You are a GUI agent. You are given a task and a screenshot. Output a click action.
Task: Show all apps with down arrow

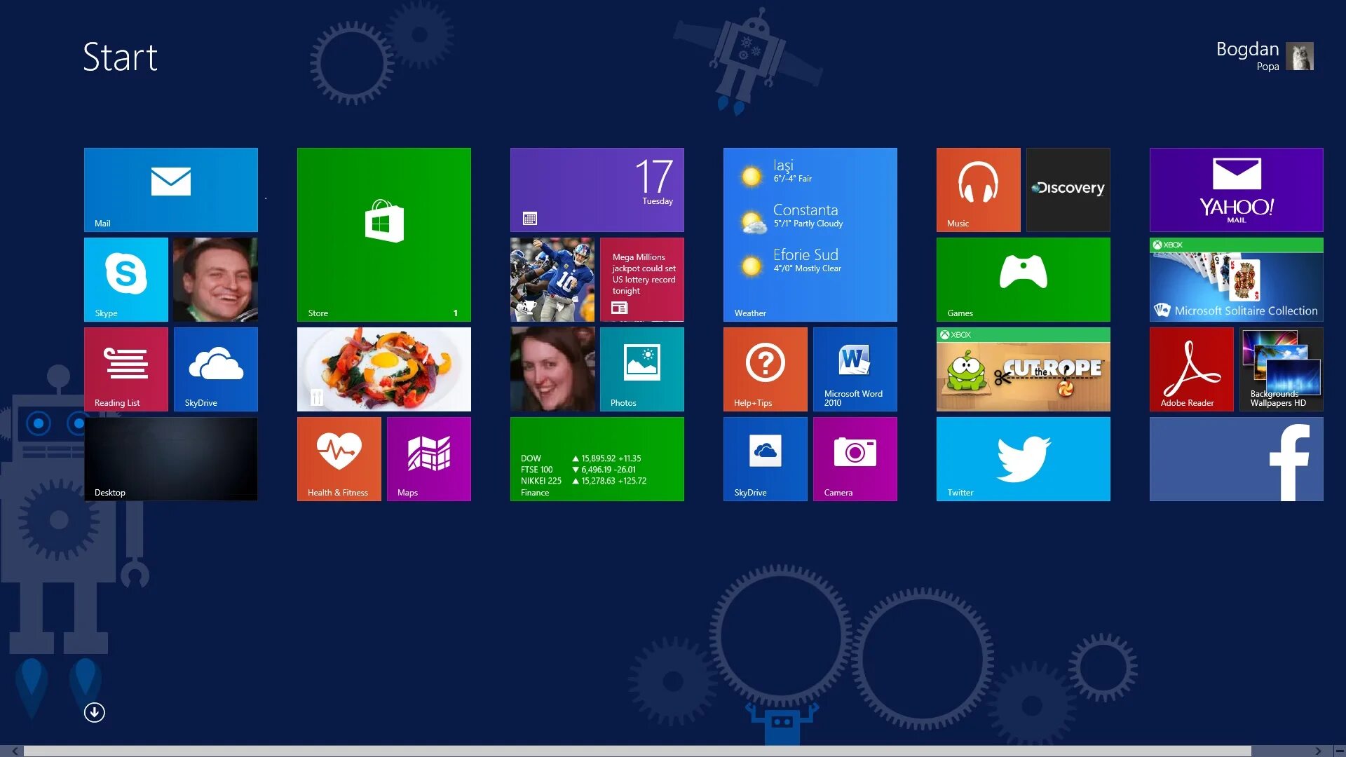pos(95,712)
